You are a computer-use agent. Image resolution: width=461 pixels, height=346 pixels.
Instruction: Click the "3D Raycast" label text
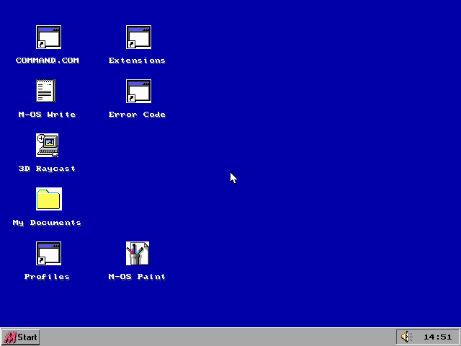(47, 169)
